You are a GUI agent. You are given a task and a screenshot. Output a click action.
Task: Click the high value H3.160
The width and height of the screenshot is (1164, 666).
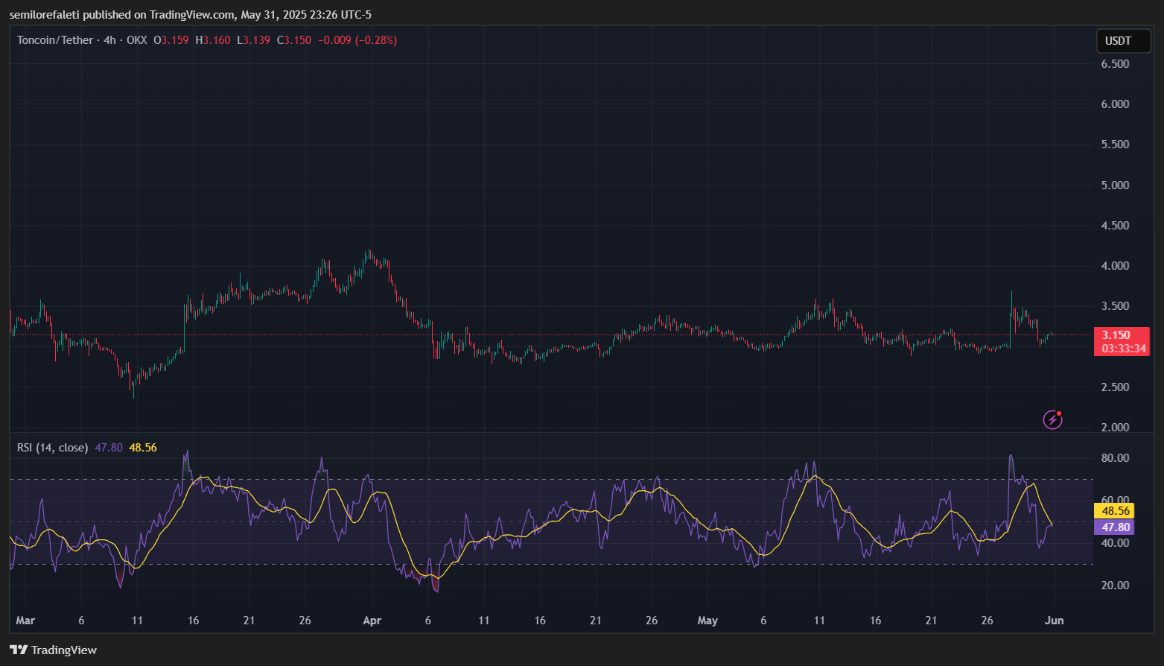click(x=213, y=40)
